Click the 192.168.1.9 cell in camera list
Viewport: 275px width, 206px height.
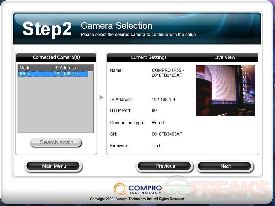(x=66, y=74)
